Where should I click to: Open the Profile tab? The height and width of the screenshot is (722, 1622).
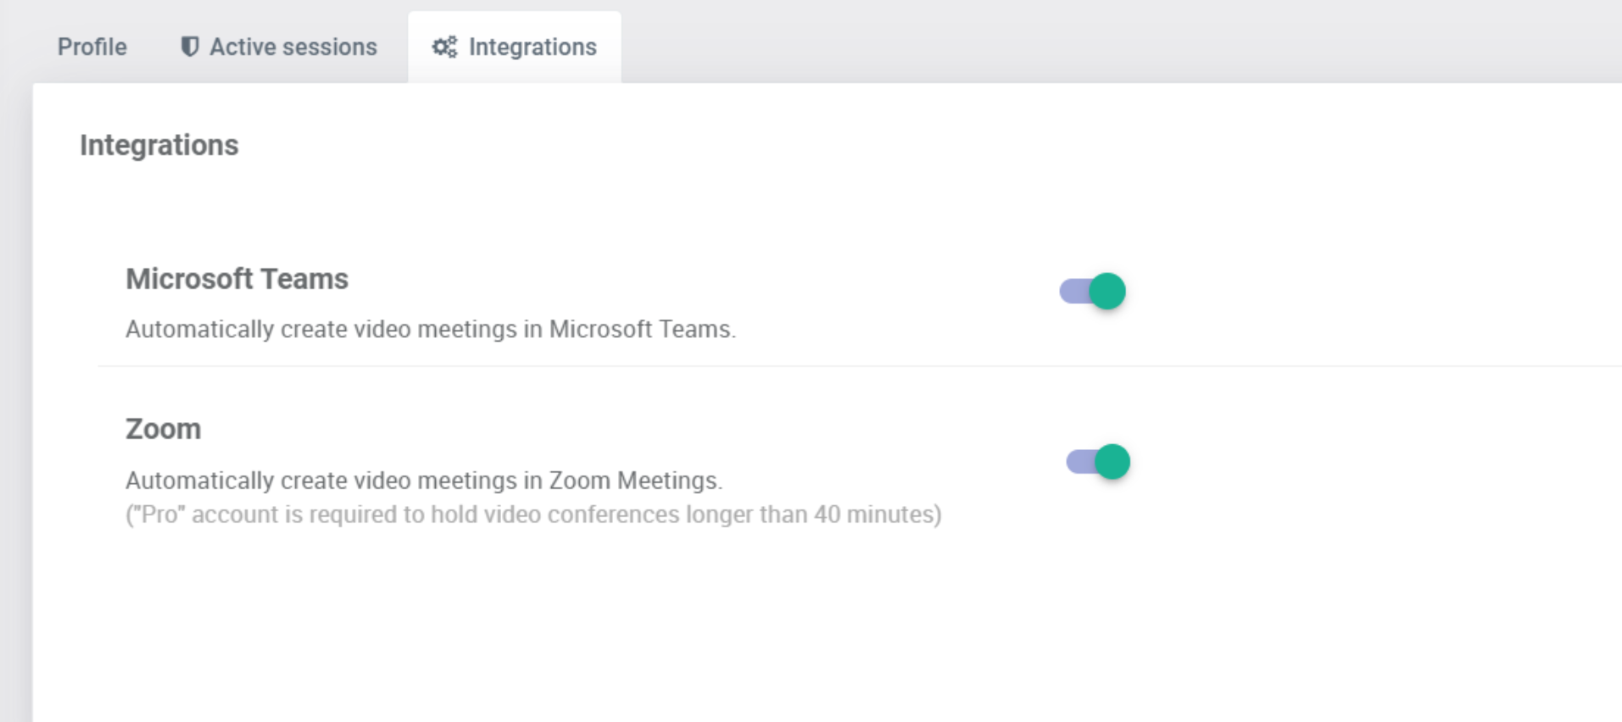(92, 47)
